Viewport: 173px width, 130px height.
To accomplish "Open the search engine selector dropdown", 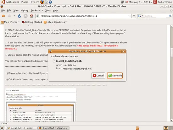I will [x=141, y=16].
